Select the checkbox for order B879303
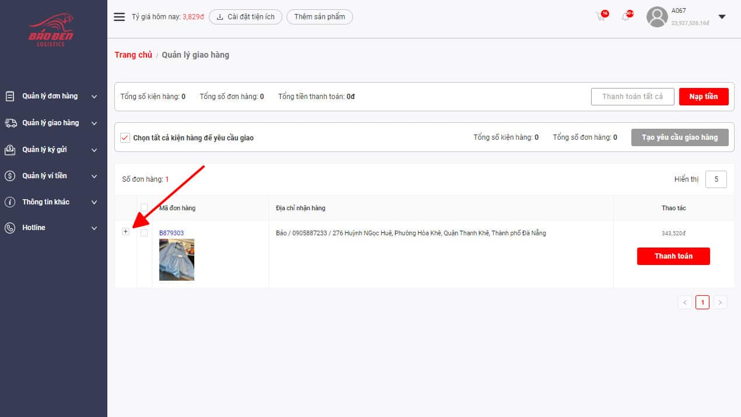741x417 pixels. coord(144,233)
